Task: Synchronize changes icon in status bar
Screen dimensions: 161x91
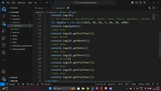Action: pos(19,84)
